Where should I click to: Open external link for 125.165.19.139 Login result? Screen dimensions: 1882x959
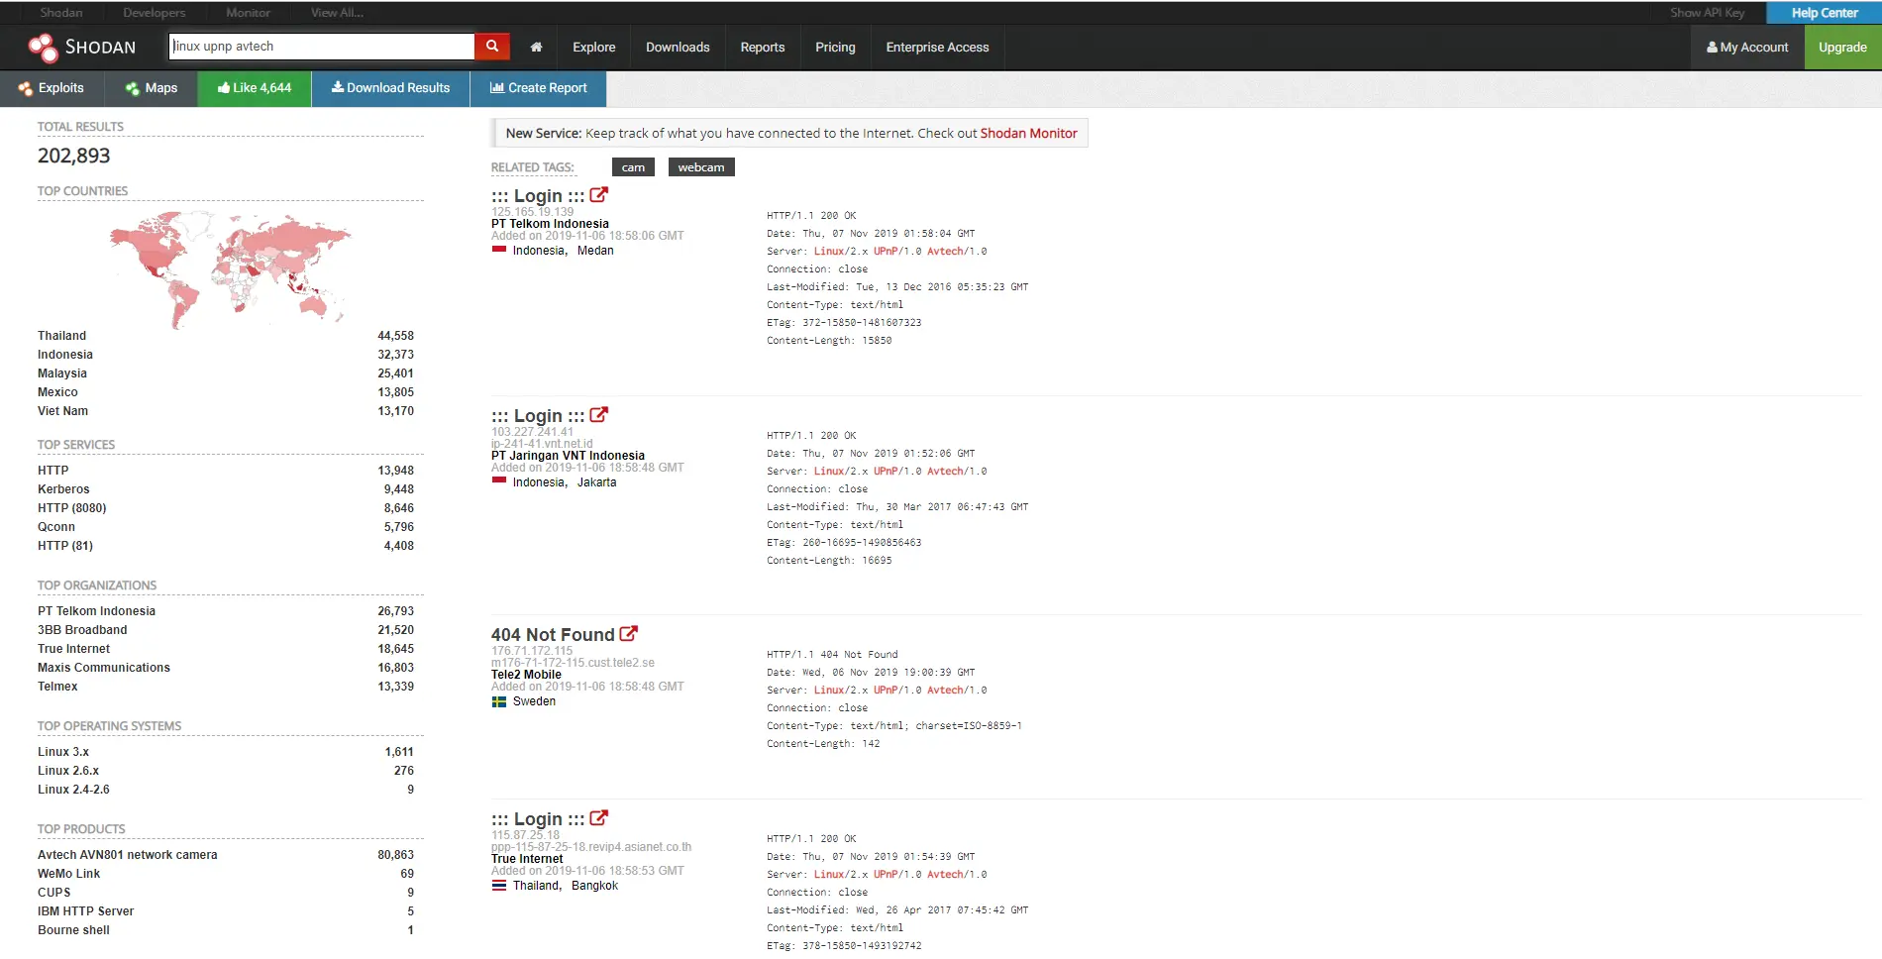(x=599, y=195)
